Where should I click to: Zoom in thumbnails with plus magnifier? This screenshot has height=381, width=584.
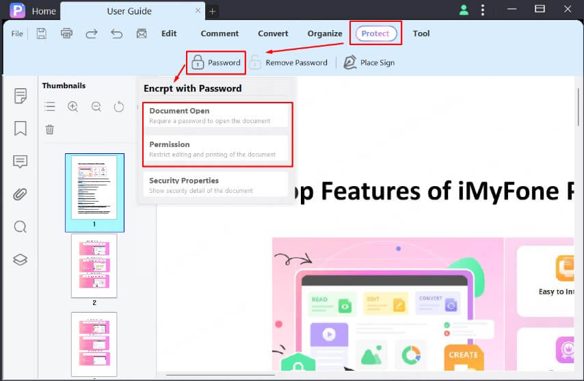click(73, 107)
